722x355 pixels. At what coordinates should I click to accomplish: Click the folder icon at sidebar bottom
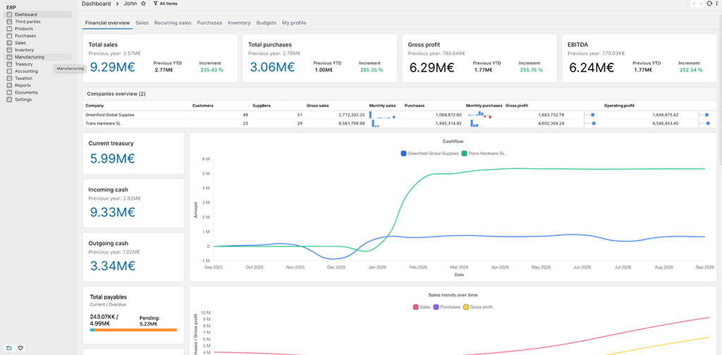point(8,348)
